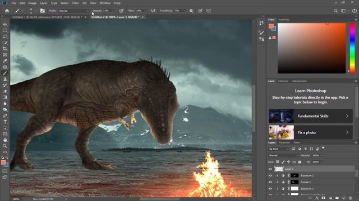Open the layer blend mode dropdown
Image resolution: width=359 pixels, height=201 pixels.
point(284,155)
